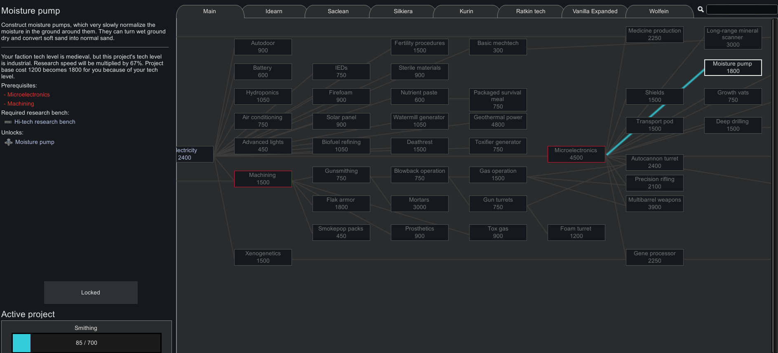Choose the Air conditioning project
778x353 pixels.
click(263, 121)
